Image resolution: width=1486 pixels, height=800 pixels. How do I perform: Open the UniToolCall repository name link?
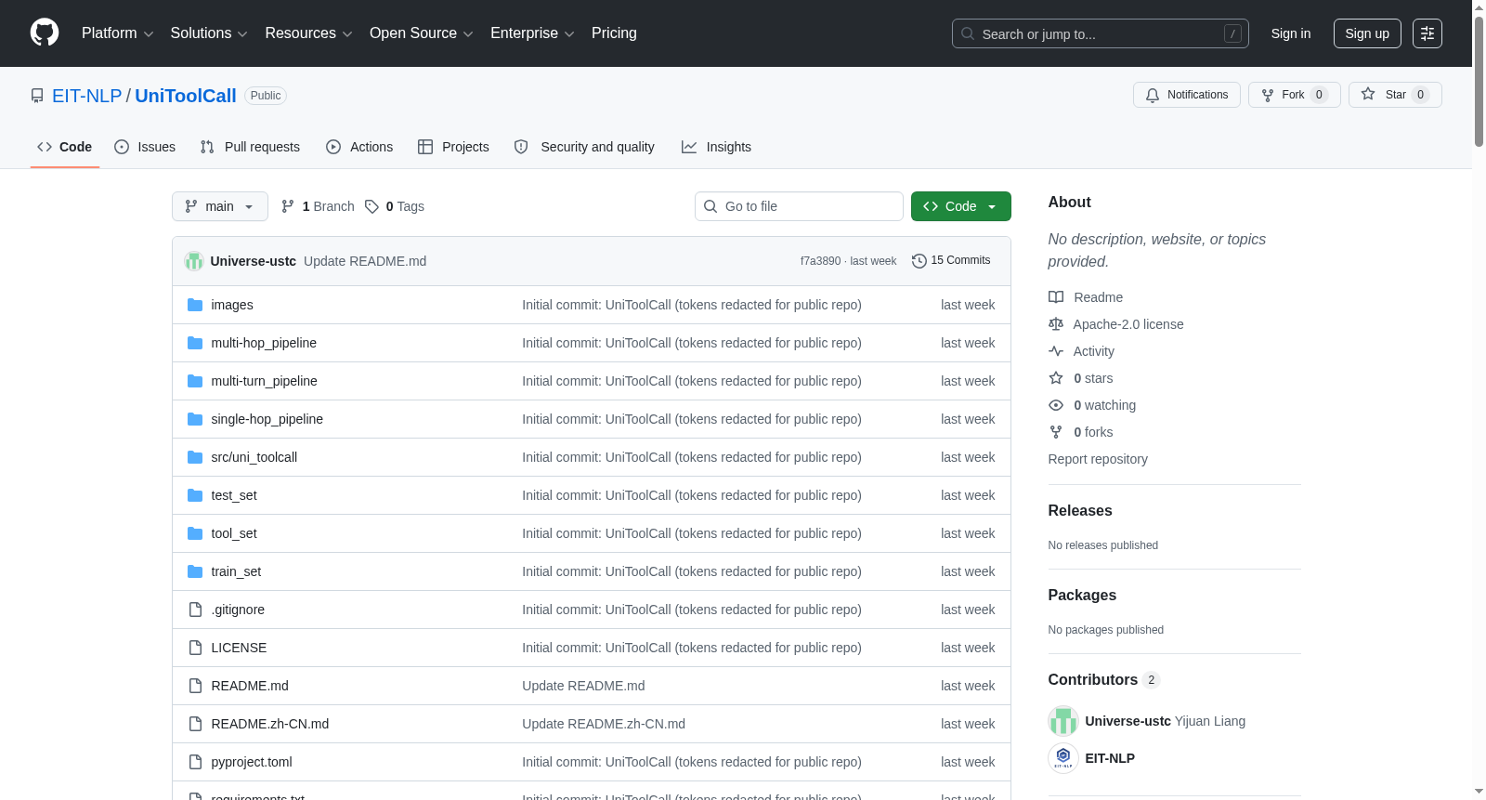(186, 96)
